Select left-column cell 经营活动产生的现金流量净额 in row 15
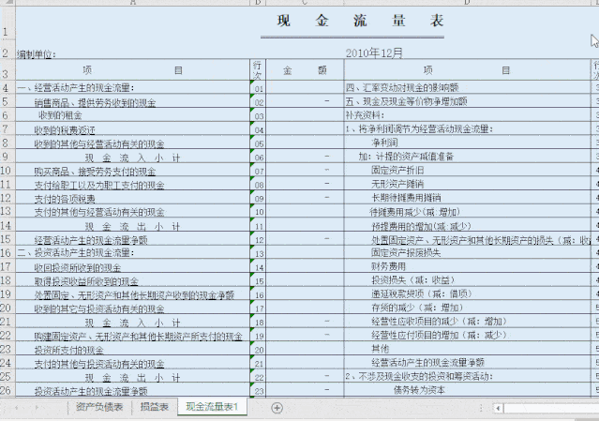 [x=132, y=239]
